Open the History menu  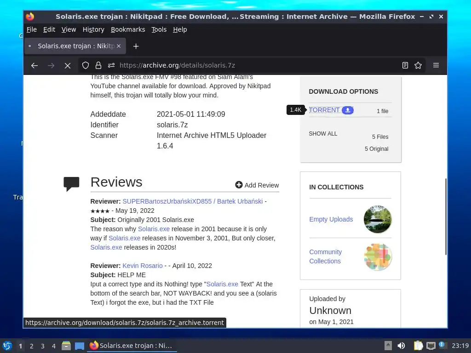[x=93, y=29]
